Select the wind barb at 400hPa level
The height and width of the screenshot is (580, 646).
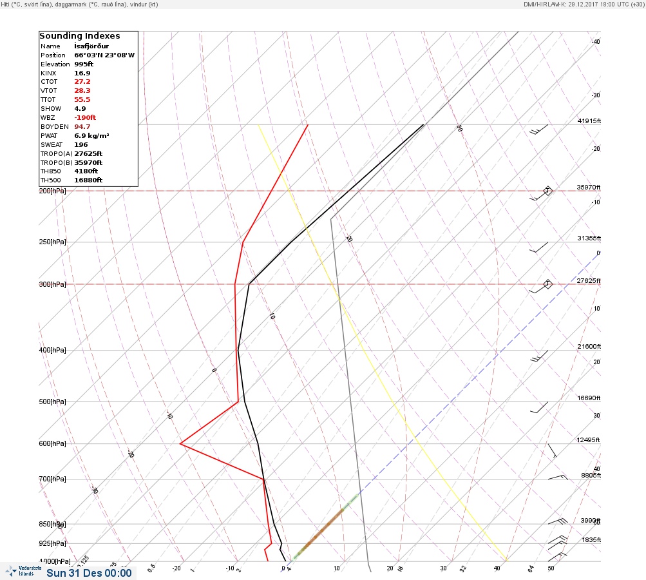pos(538,356)
